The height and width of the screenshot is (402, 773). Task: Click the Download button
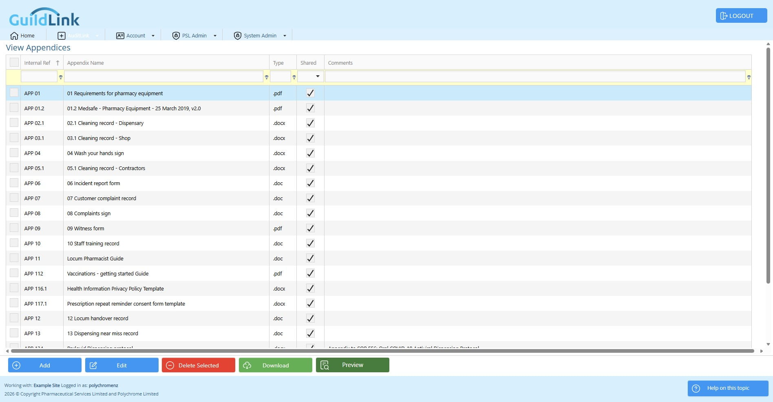pos(276,365)
